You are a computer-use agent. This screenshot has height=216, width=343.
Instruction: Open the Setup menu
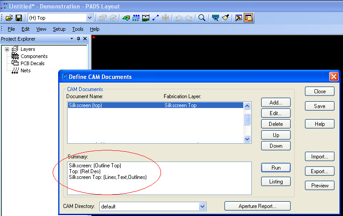[59, 29]
